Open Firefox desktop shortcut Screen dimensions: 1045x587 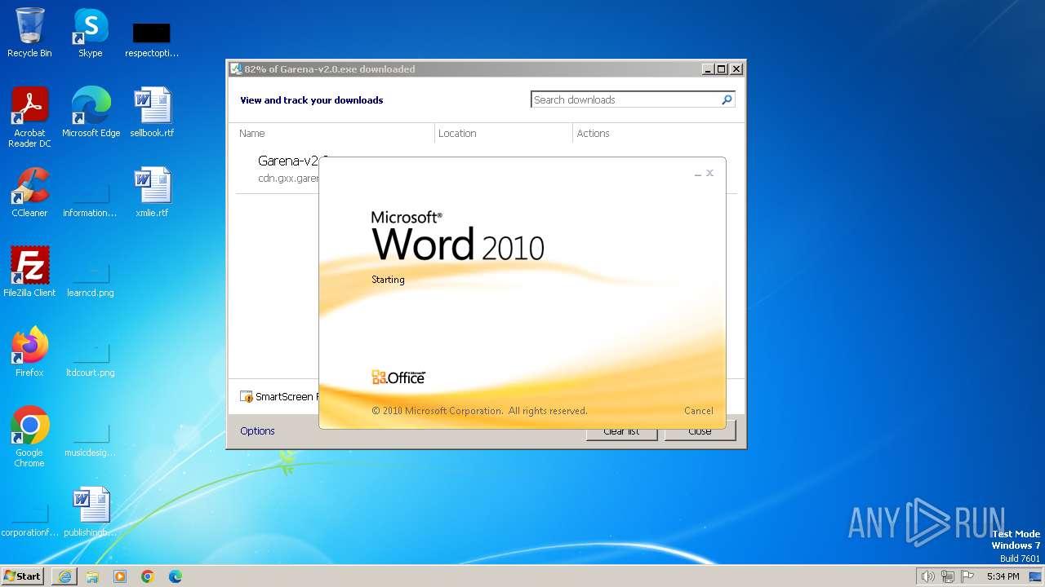point(29,351)
